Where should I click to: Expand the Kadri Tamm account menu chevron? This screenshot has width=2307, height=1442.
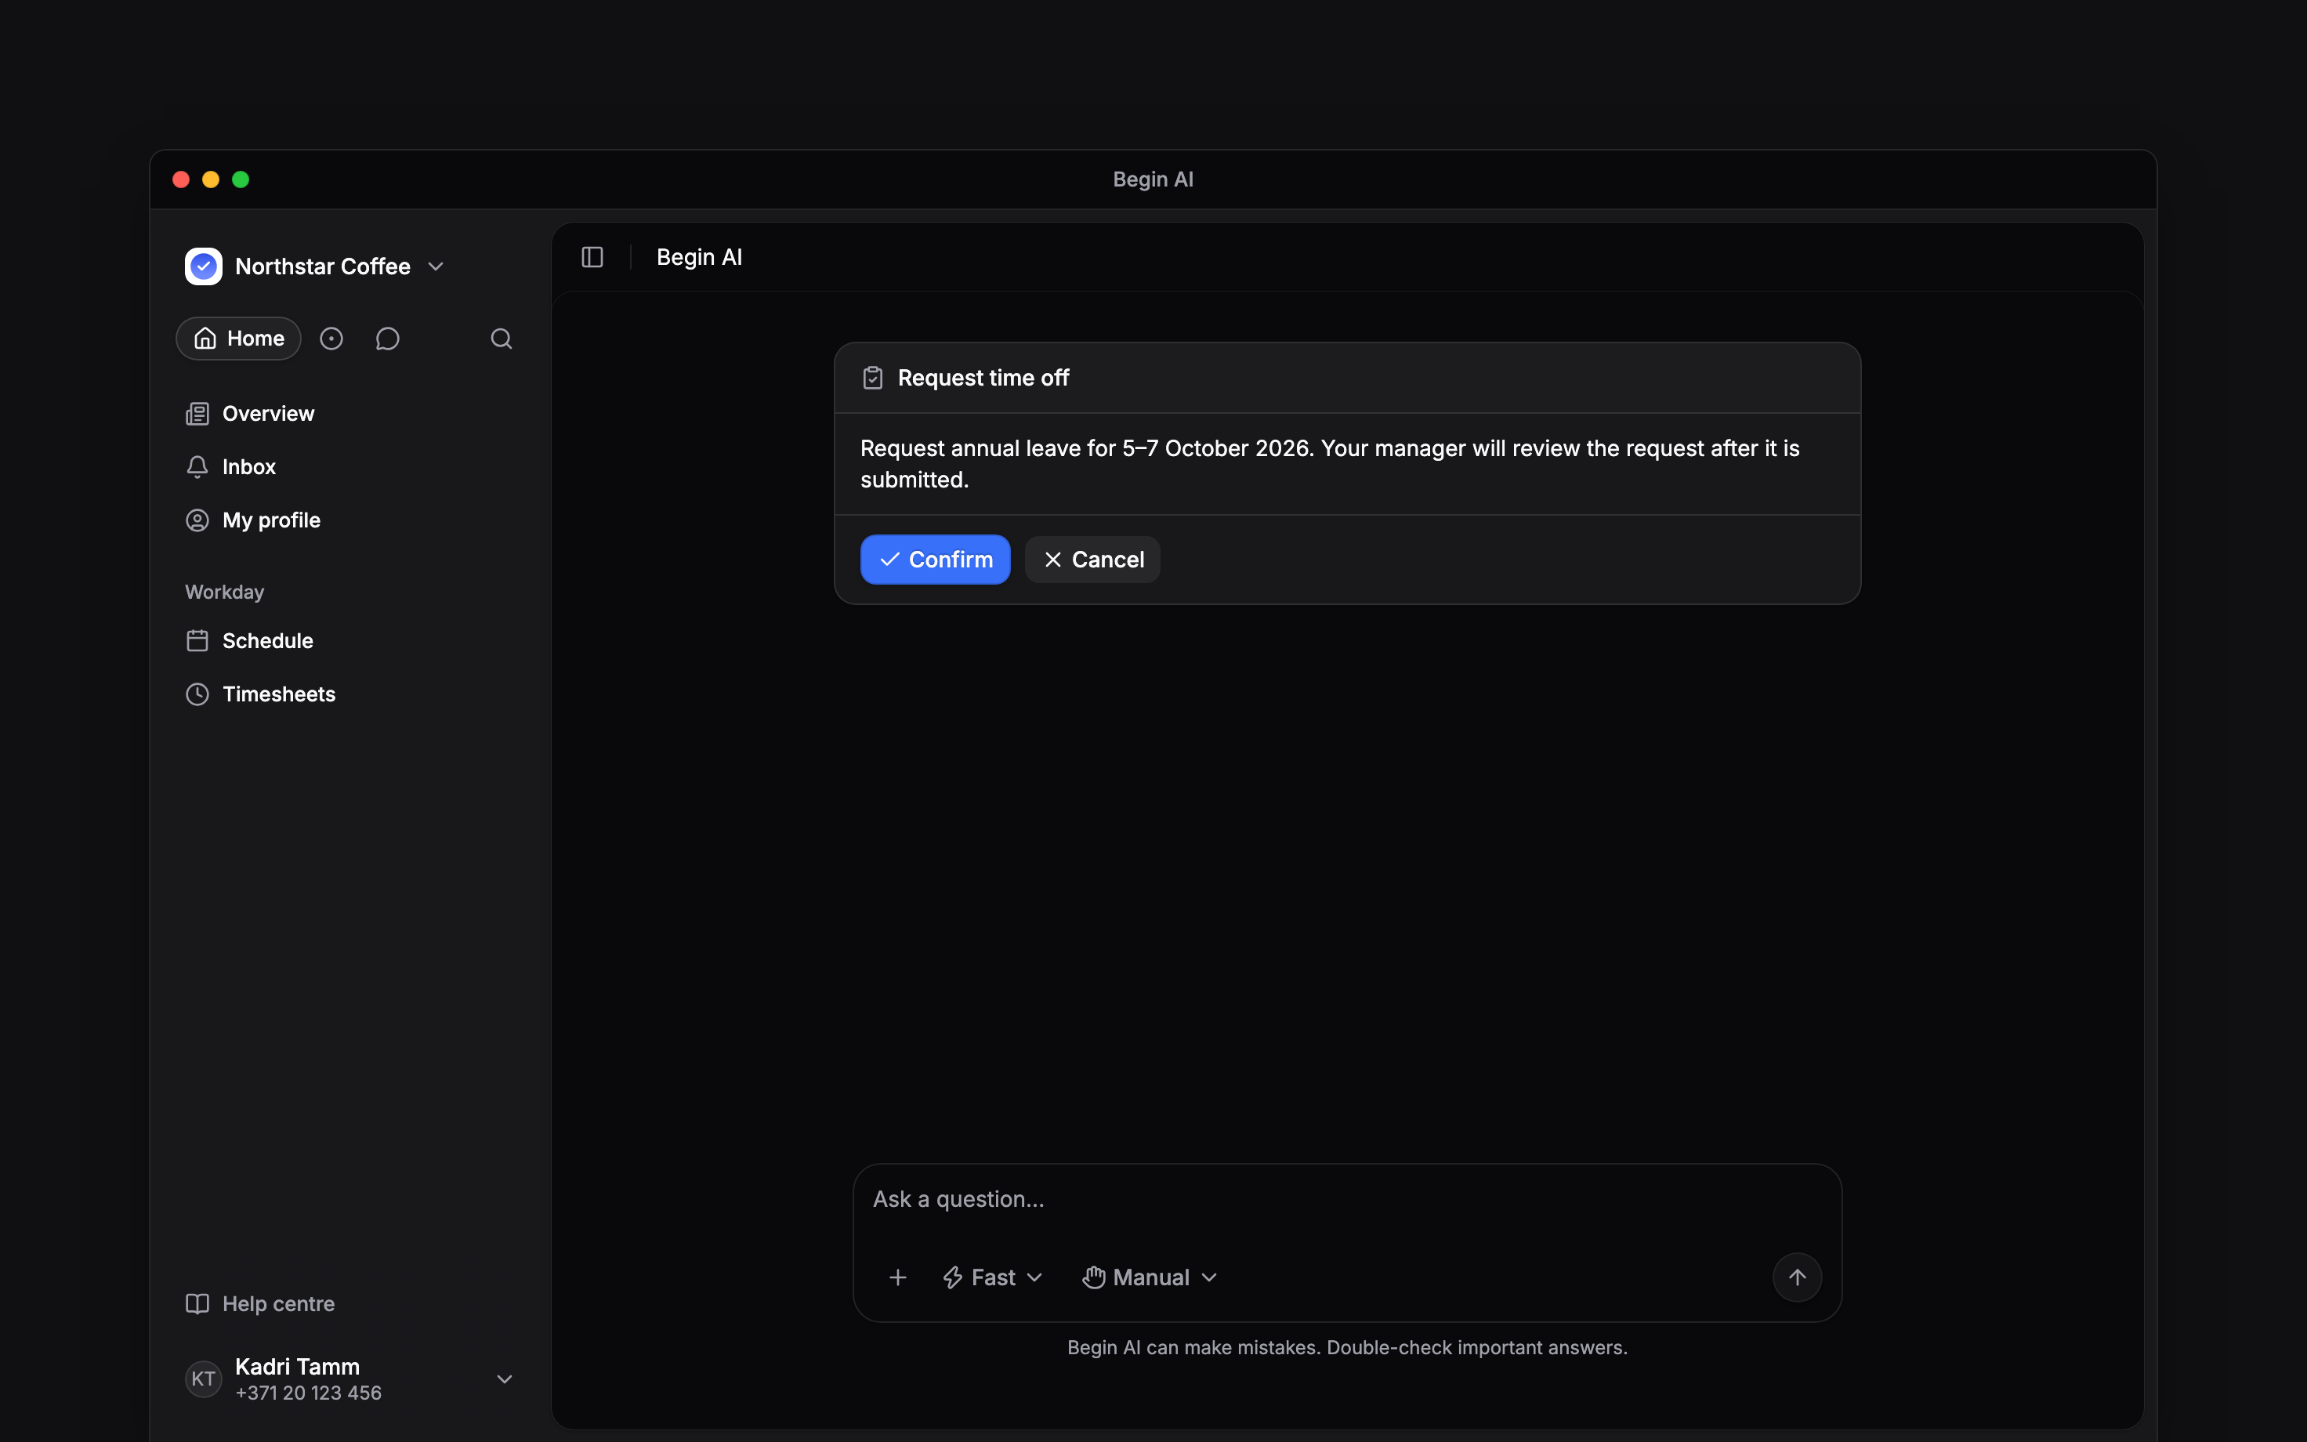[x=505, y=1379]
